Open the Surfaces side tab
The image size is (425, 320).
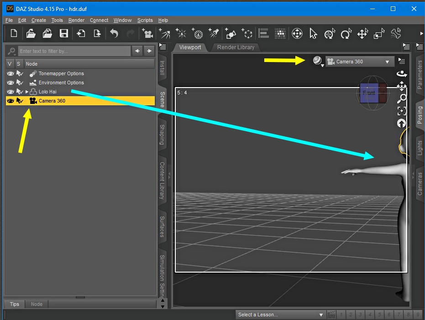click(162, 227)
